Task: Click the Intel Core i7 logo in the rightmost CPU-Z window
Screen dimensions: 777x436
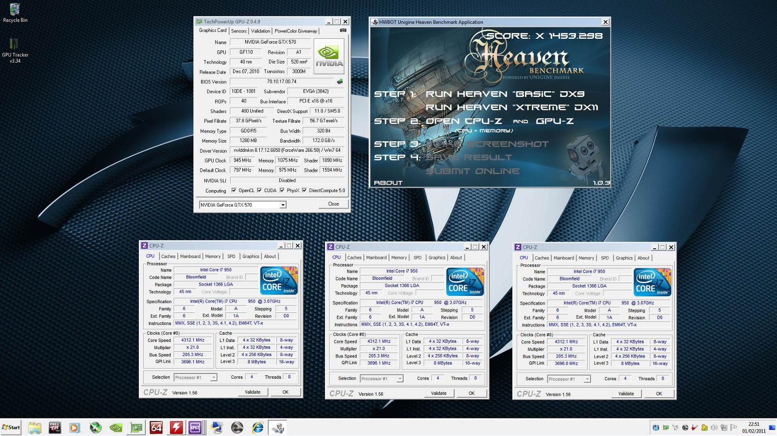Action: [653, 282]
